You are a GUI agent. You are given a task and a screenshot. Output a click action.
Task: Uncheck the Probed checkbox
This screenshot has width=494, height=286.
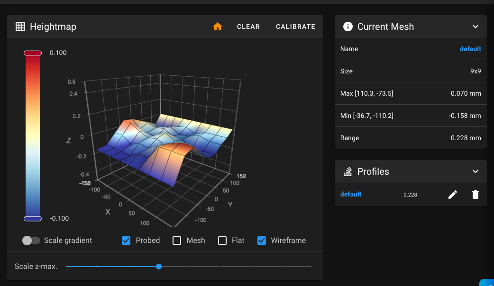126,241
